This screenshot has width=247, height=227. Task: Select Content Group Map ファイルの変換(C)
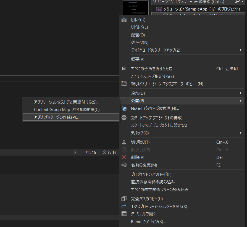click(71, 110)
